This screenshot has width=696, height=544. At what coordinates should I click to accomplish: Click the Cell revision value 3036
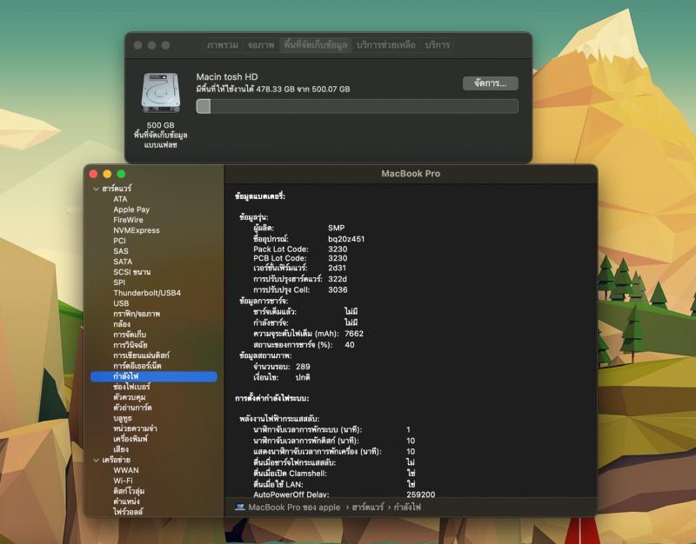point(338,290)
